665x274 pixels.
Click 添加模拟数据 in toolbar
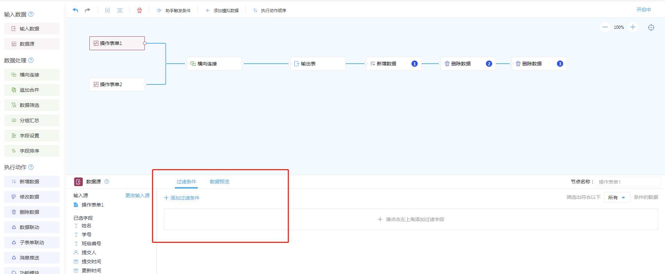[222, 11]
